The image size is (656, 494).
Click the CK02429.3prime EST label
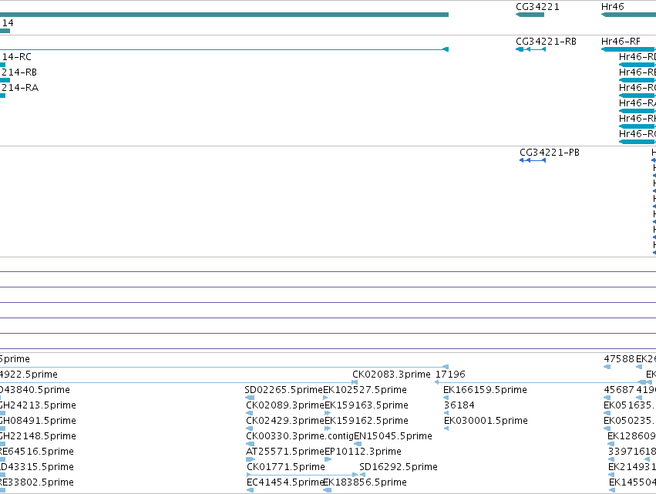click(285, 421)
